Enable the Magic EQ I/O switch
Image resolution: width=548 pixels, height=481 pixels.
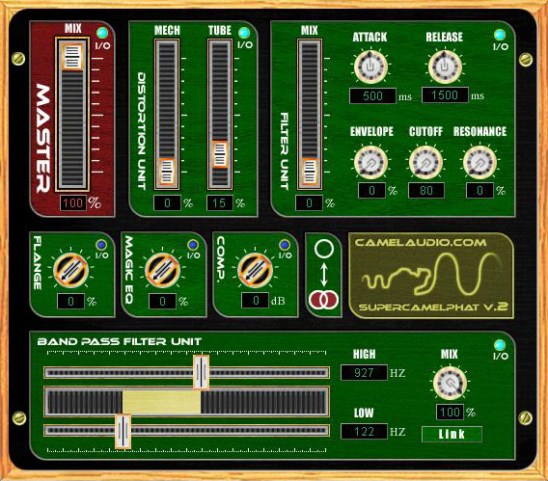(193, 245)
